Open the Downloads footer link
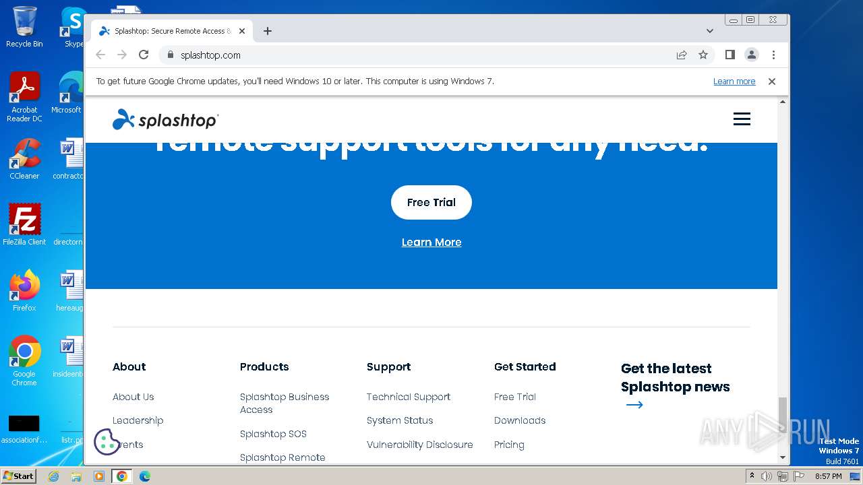 (520, 420)
